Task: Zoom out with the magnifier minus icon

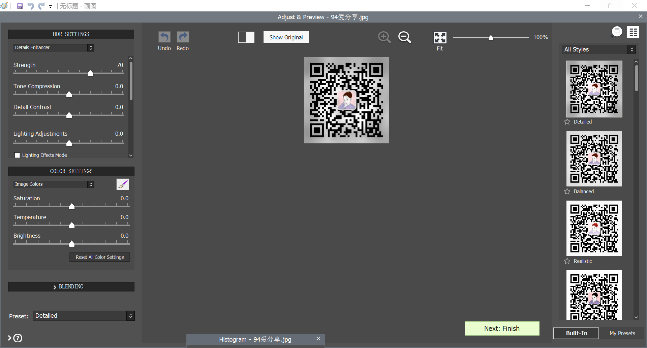Action: pos(405,37)
